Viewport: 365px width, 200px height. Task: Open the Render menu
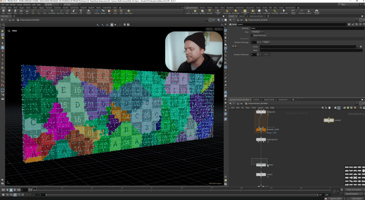[13, 4]
